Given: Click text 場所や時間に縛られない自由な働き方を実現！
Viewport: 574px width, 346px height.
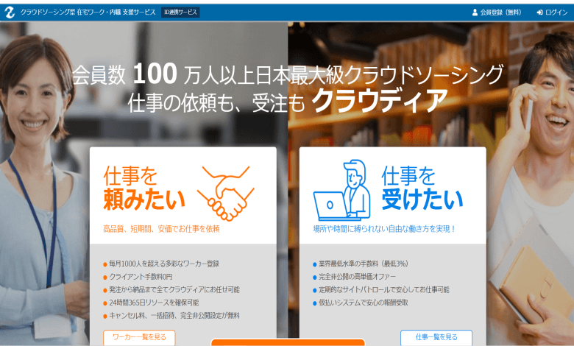Looking at the screenshot, I should coord(385,229).
